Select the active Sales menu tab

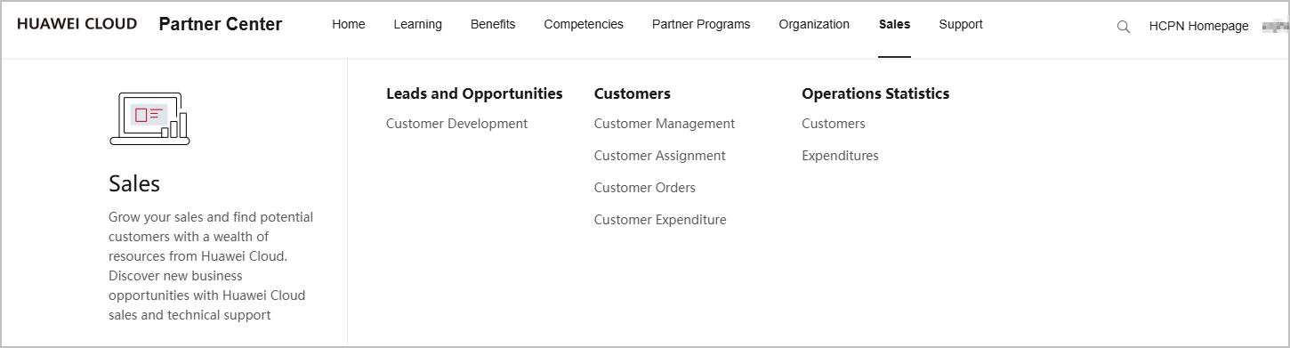pyautogui.click(x=894, y=24)
